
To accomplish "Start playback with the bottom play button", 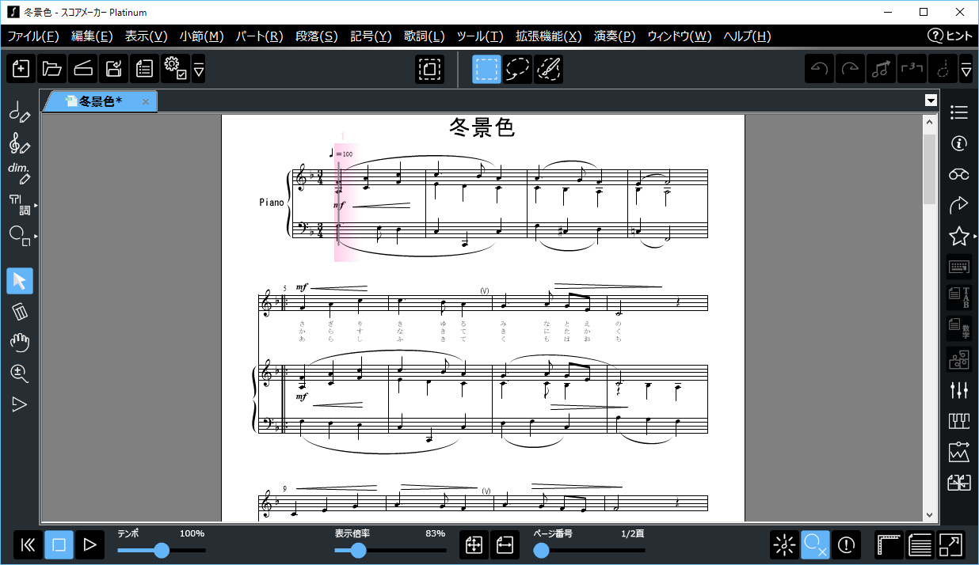I will click(x=90, y=544).
